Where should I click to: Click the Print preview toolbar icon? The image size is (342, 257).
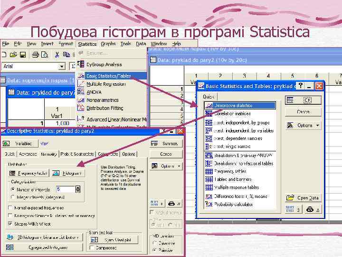(x=45, y=54)
